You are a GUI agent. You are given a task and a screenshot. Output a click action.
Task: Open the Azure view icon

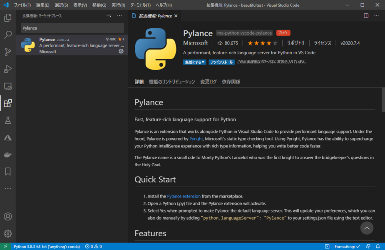[x=7, y=137]
